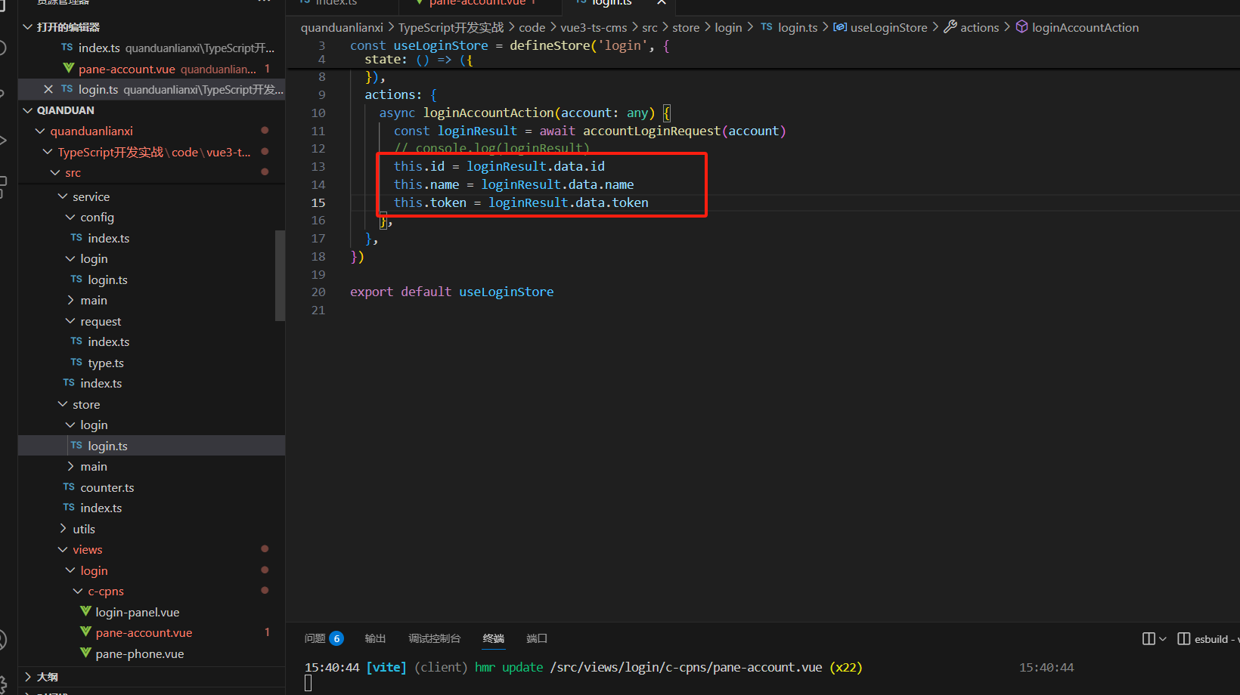
Task: Expand the 大纲 outline section
Action: 28,677
